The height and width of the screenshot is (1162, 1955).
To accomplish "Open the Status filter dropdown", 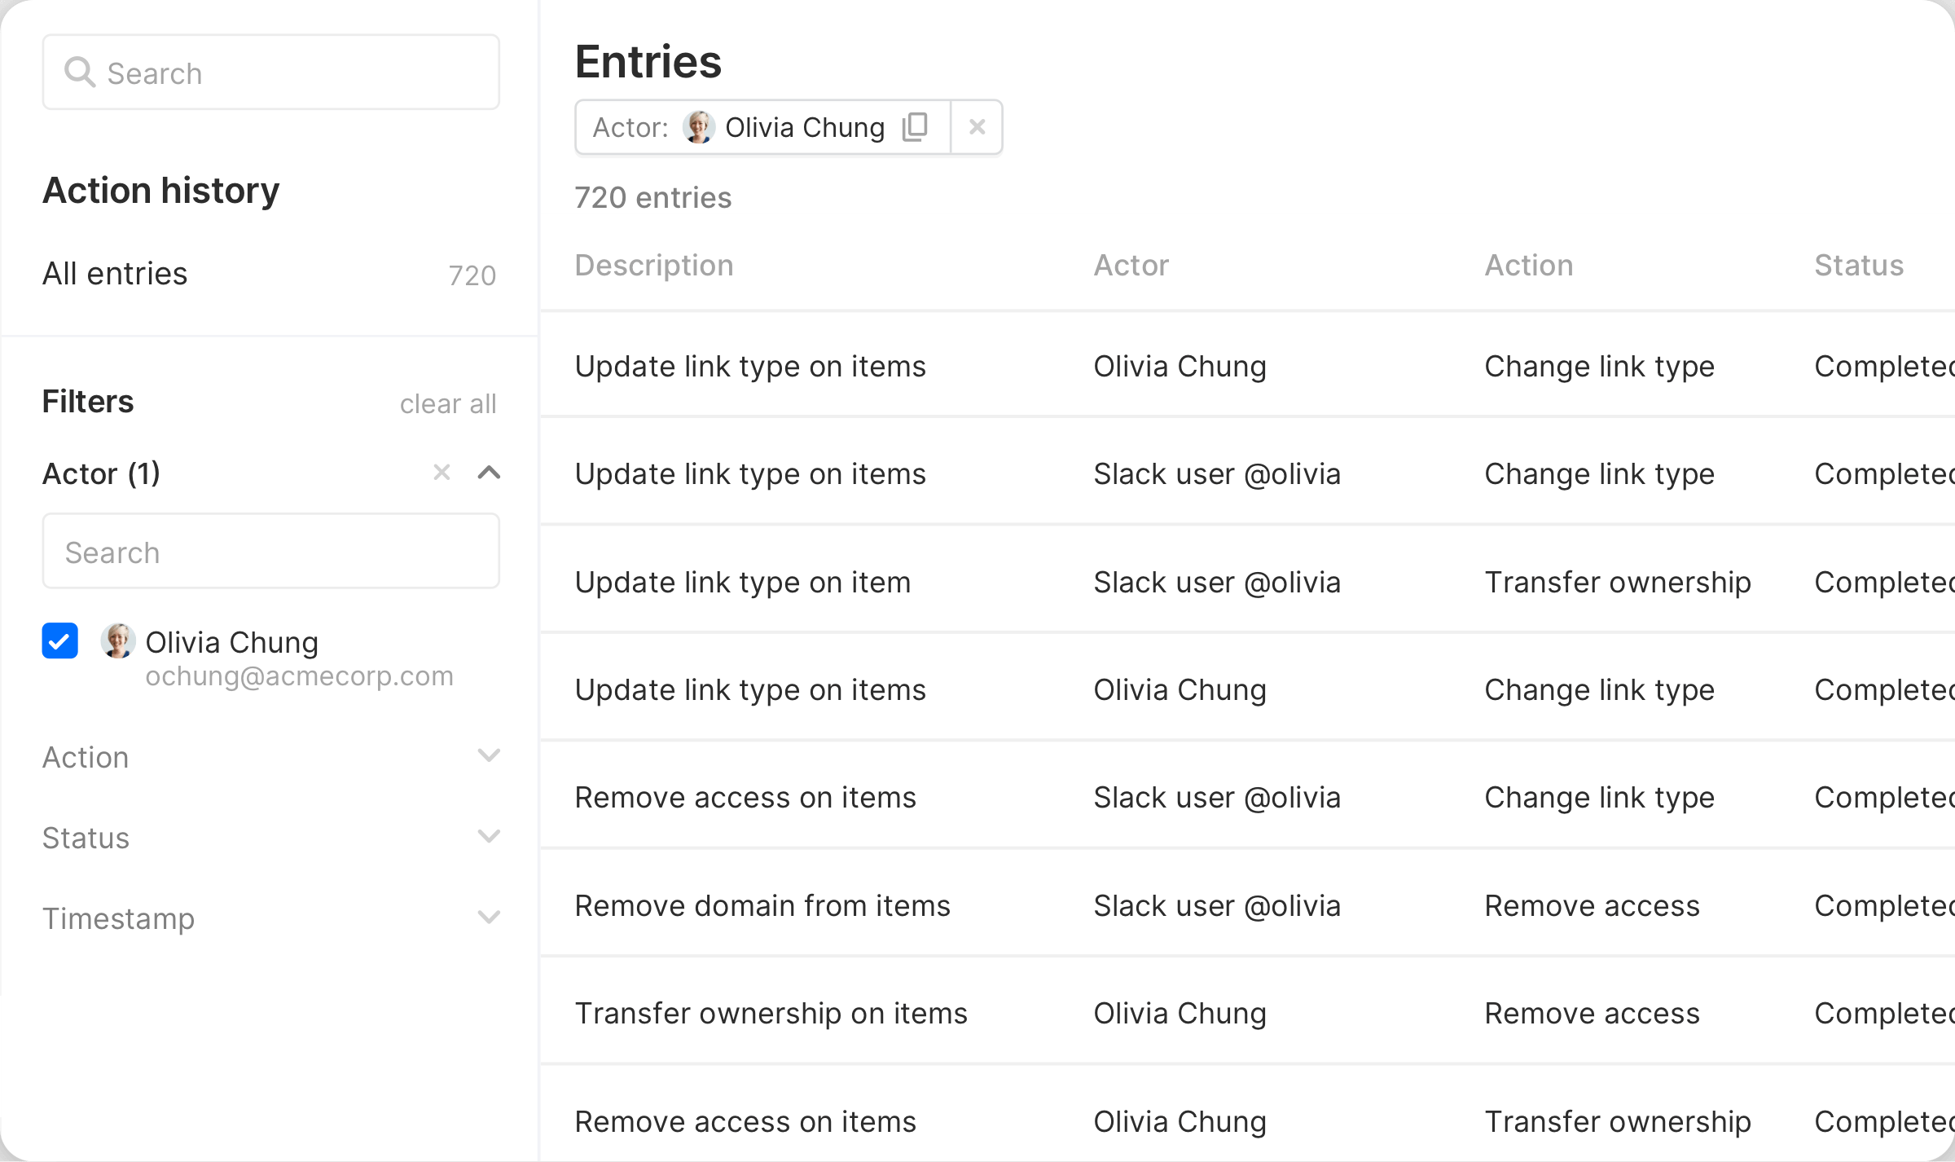I will pos(489,837).
